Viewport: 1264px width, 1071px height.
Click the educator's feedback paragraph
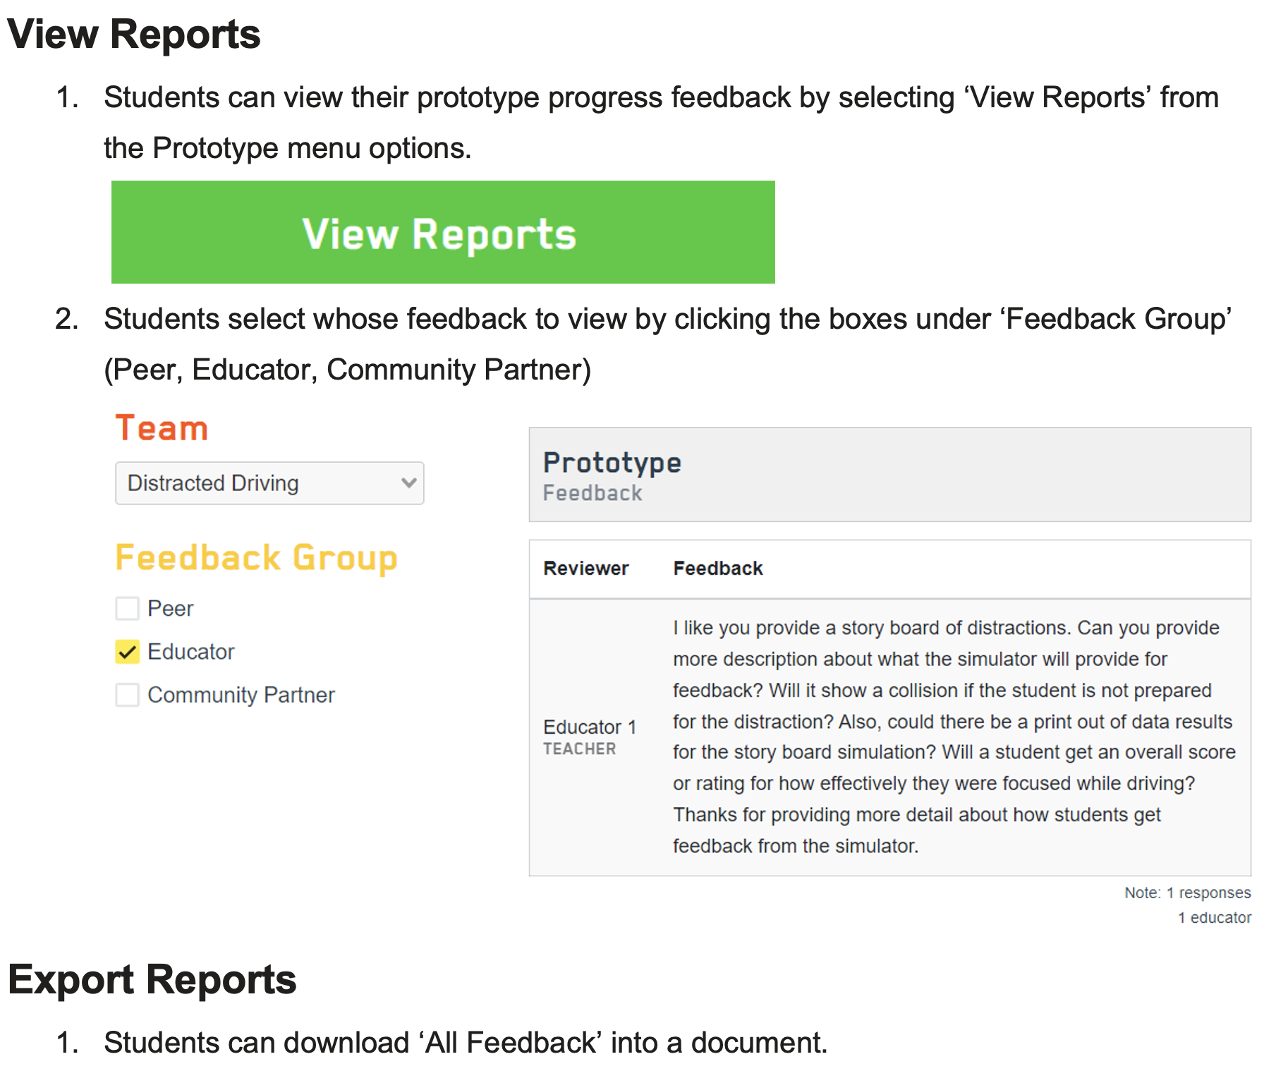(x=952, y=737)
